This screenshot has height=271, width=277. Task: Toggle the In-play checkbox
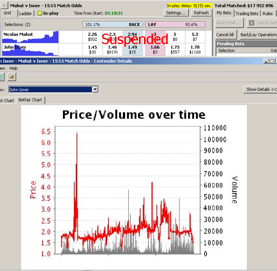coord(40,13)
